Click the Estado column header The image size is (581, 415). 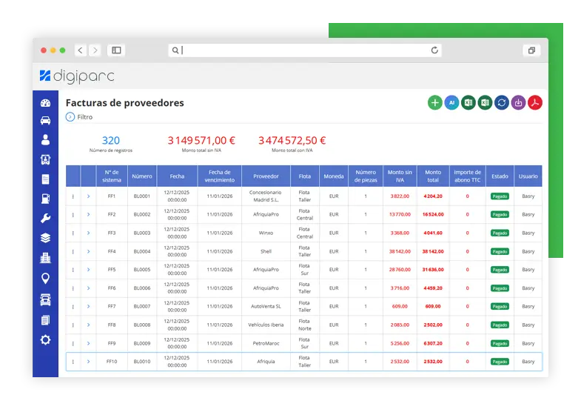(500, 176)
